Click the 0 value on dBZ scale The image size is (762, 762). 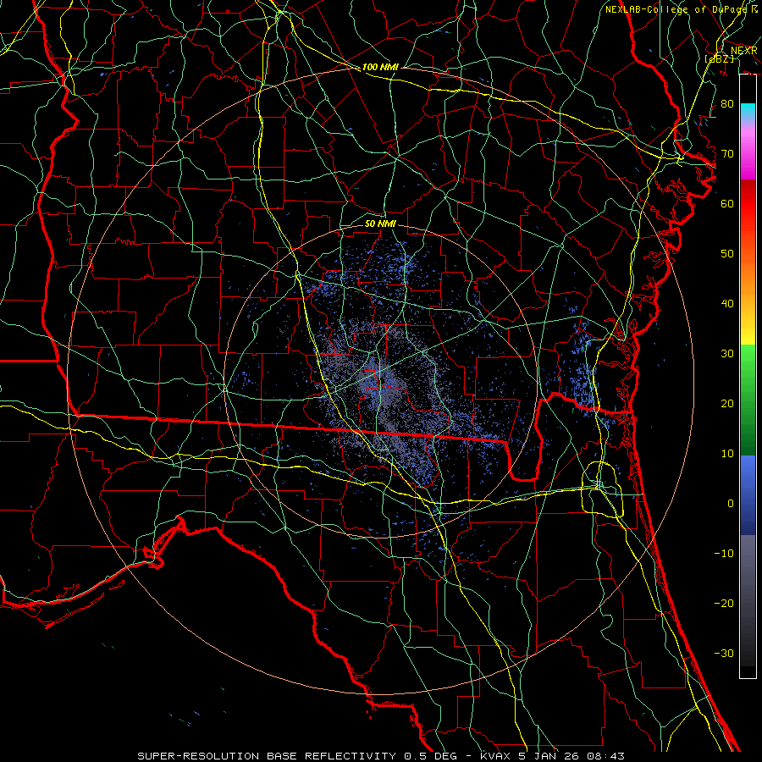pyautogui.click(x=731, y=504)
